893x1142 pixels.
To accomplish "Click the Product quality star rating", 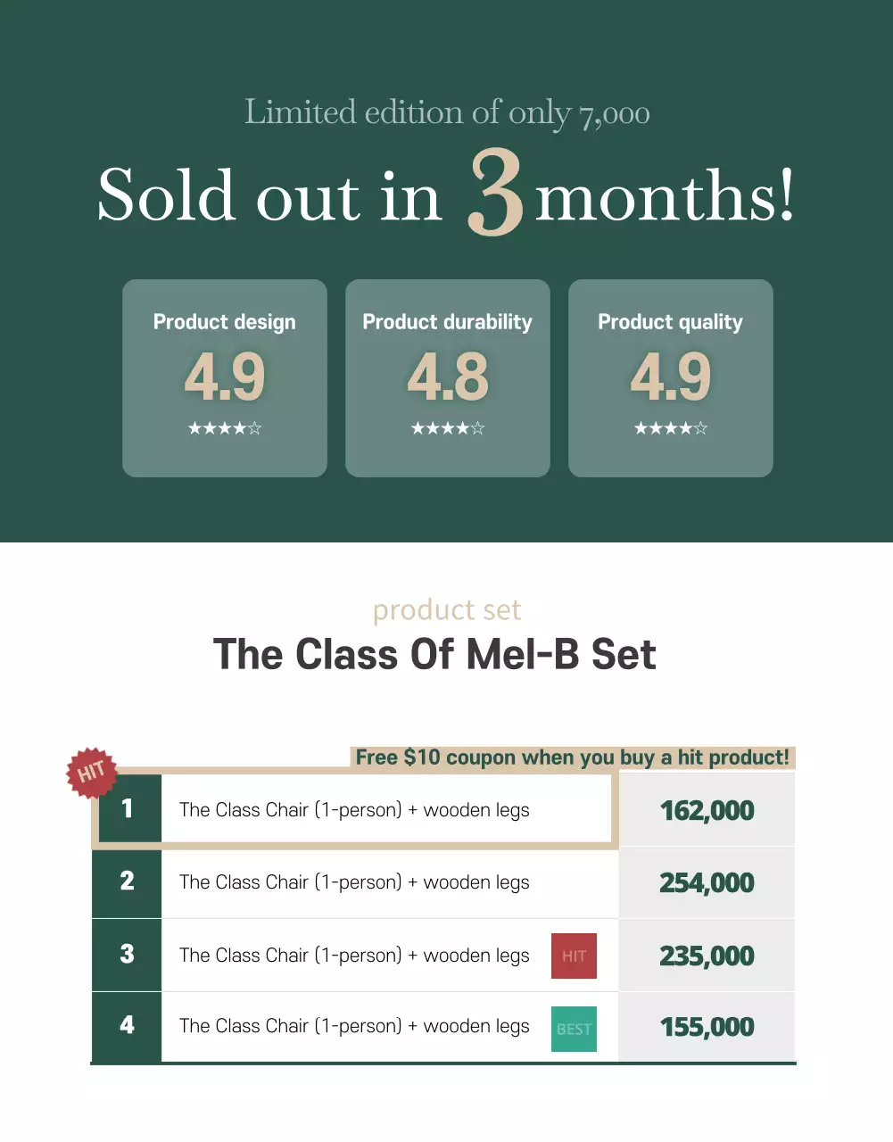I will (x=671, y=428).
